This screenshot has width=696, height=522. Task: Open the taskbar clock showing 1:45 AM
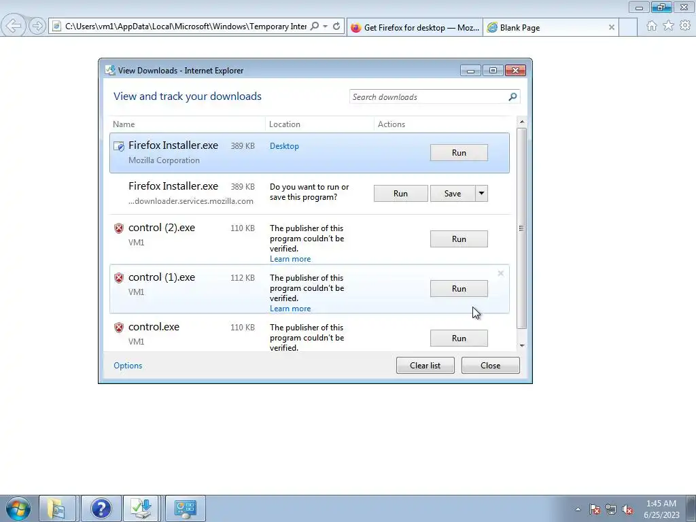click(x=661, y=509)
